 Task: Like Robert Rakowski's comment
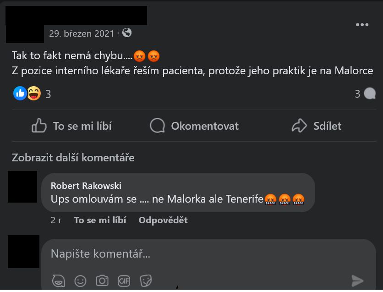coord(100,220)
